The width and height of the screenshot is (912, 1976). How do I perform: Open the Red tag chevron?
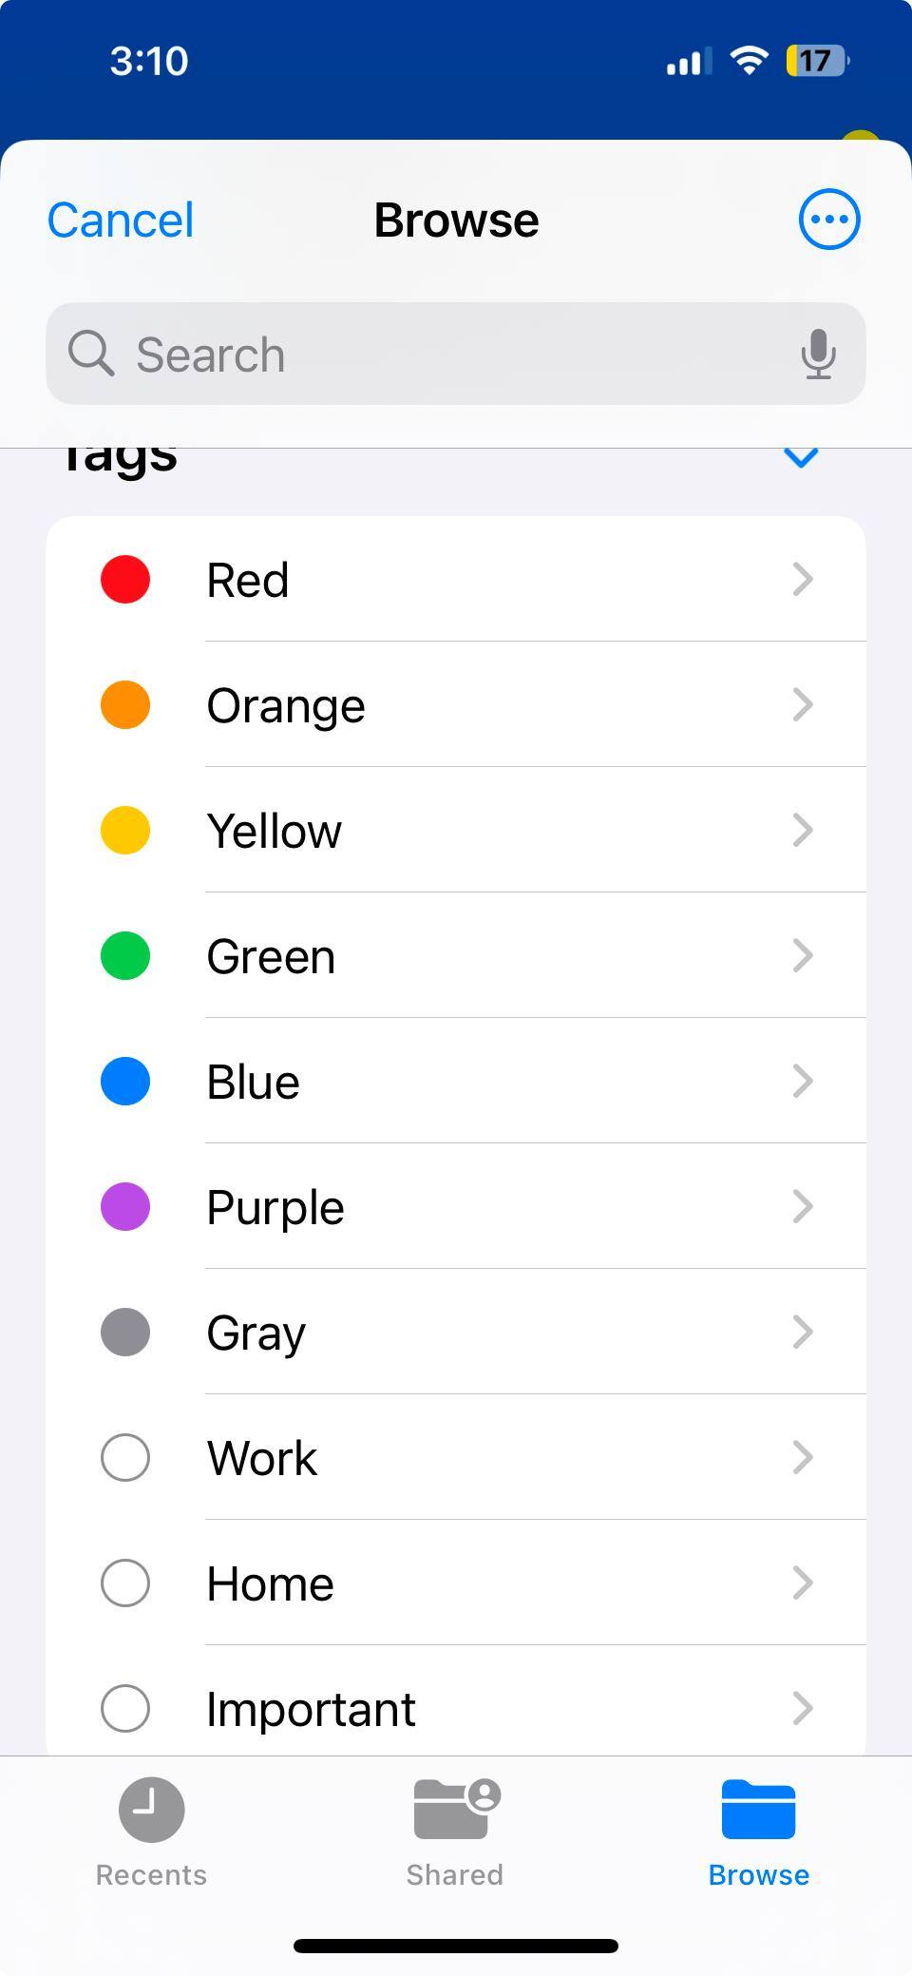pos(803,579)
